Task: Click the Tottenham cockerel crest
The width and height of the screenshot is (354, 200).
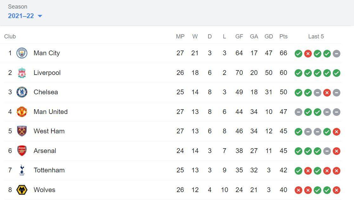Action: pos(22,170)
